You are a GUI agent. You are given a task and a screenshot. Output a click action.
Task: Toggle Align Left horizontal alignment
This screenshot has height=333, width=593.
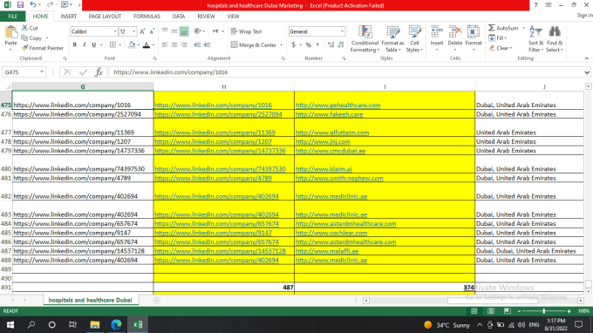point(165,44)
